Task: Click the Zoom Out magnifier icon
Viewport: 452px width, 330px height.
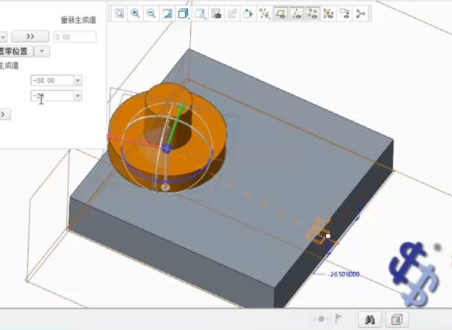Action: 151,13
